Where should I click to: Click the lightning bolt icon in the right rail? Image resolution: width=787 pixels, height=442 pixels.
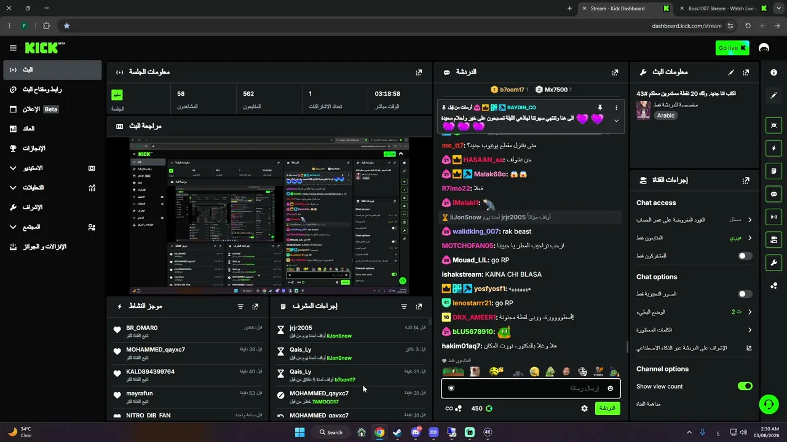coord(773,148)
